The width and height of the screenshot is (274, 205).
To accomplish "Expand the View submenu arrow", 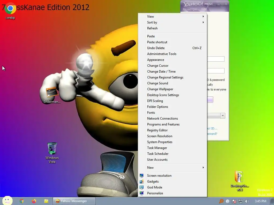I will point(203,16).
